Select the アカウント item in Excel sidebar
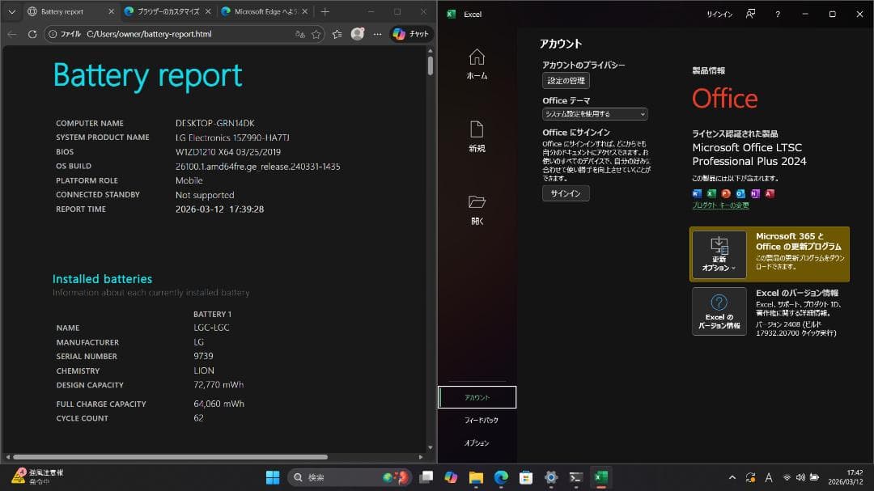The height and width of the screenshot is (491, 874). click(477, 397)
